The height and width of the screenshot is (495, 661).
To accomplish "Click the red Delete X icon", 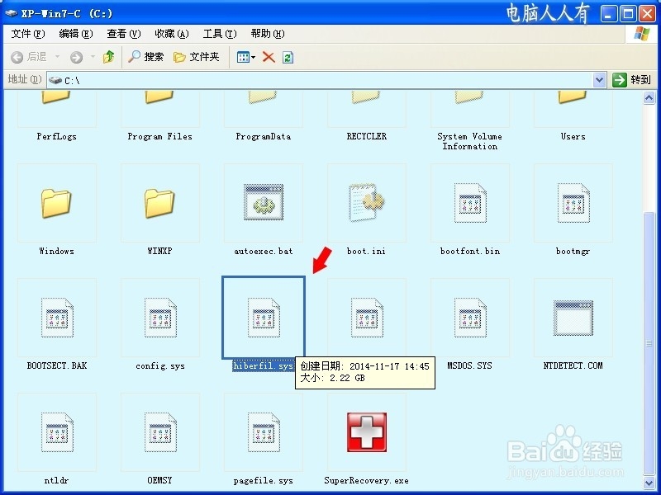I will [x=269, y=57].
